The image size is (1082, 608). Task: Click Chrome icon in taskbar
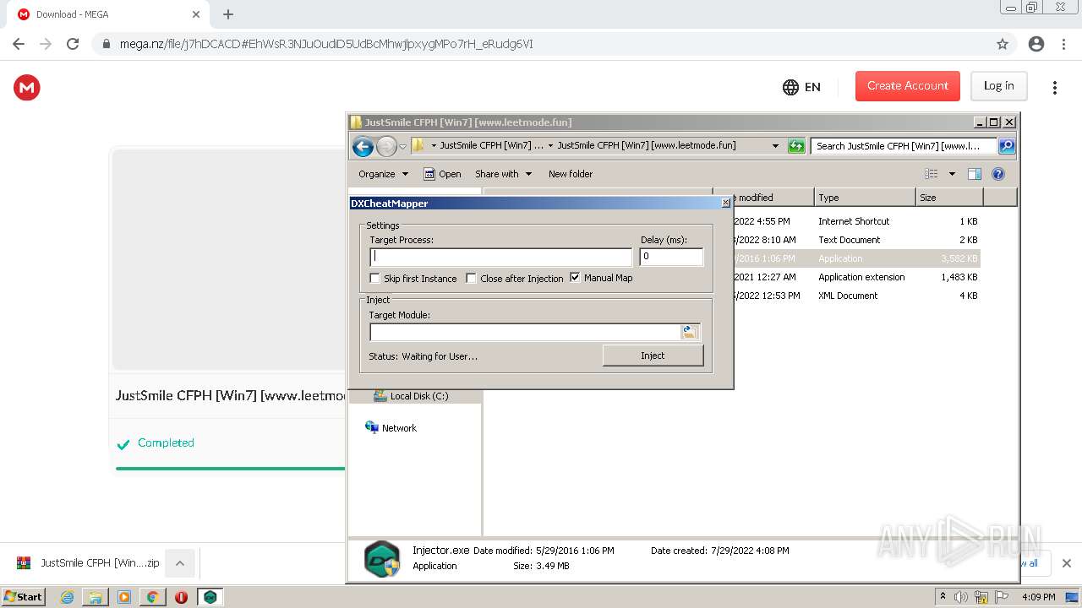tap(153, 597)
